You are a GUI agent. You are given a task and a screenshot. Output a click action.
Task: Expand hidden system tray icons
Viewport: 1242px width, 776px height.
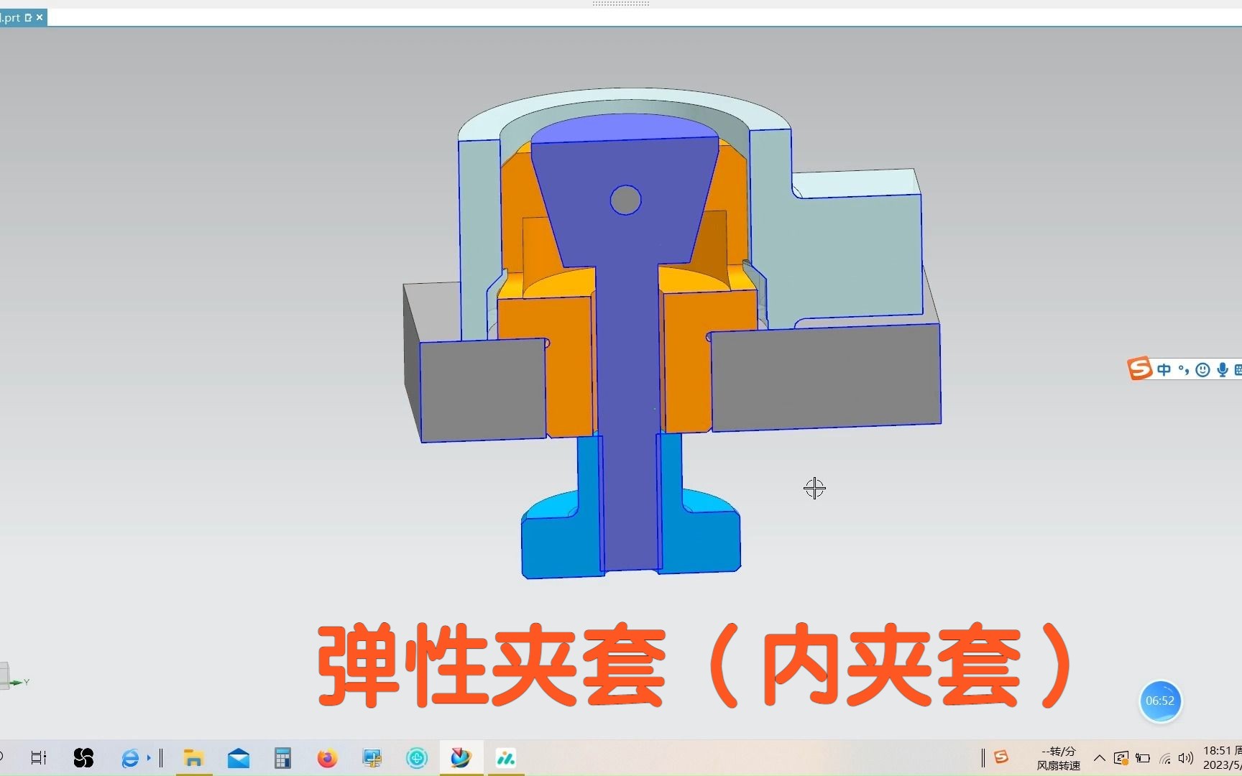[1100, 757]
